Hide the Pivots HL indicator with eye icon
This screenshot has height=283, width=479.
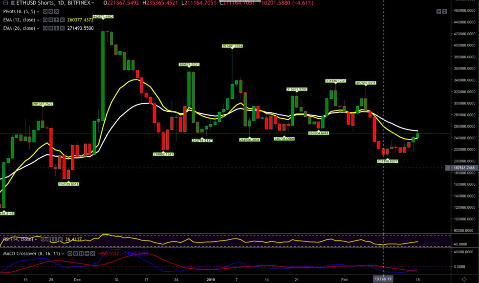pyautogui.click(x=45, y=12)
